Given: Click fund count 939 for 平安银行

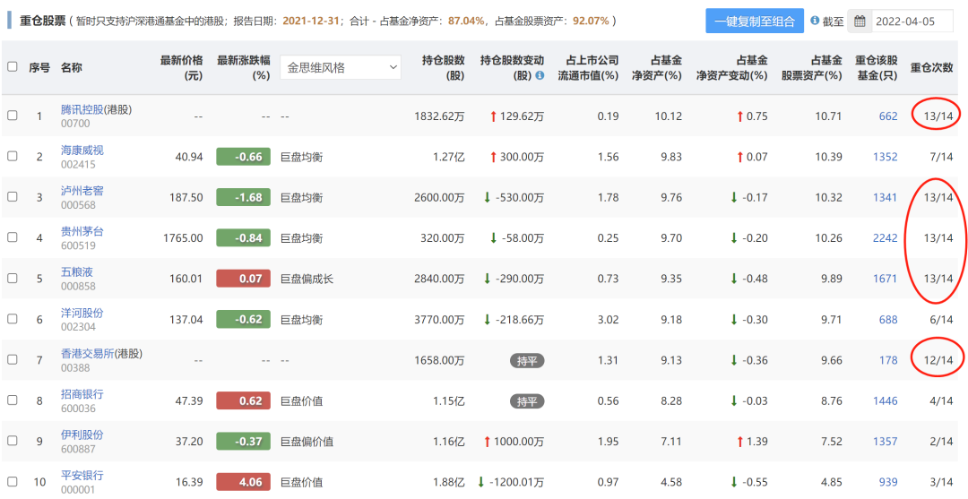Looking at the screenshot, I should click(887, 482).
